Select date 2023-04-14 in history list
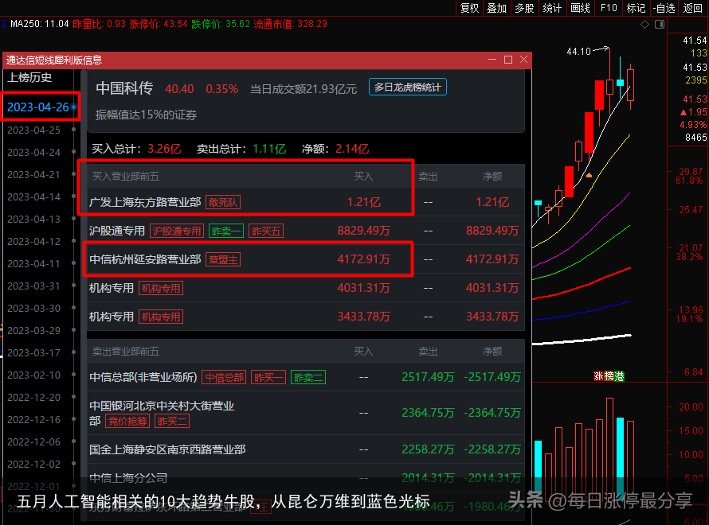709x525 pixels. coord(34,196)
